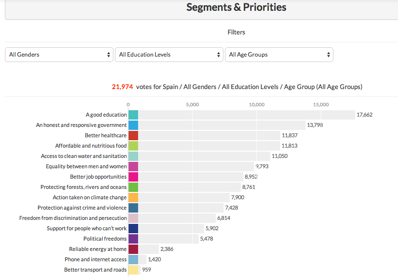Click the A good education bar
The height and width of the screenshot is (279, 398).
pyautogui.click(x=242, y=115)
